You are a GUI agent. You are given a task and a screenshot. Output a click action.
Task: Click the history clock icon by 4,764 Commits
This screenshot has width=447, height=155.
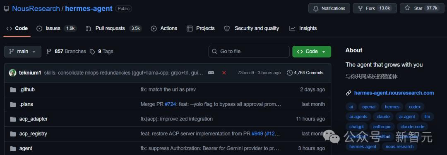point(290,73)
